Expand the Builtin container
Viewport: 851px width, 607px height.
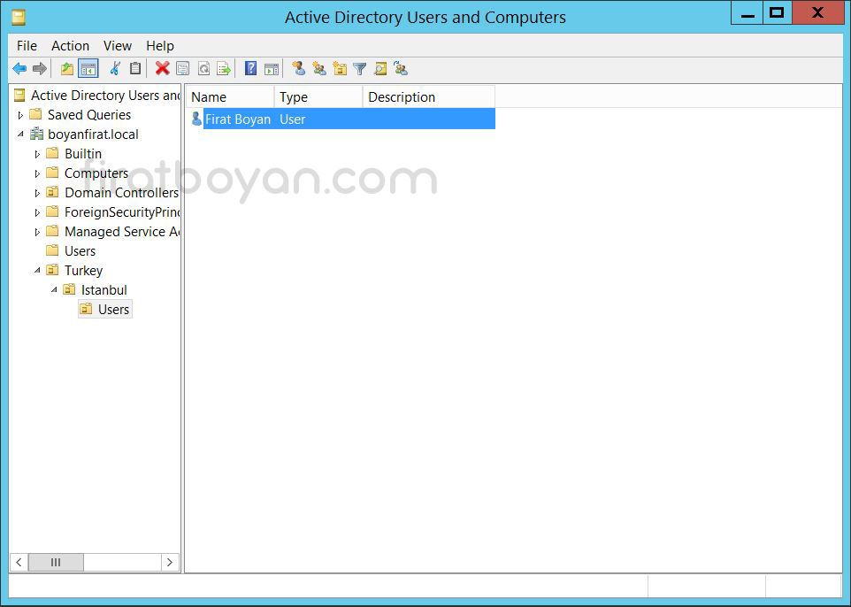[x=37, y=154]
